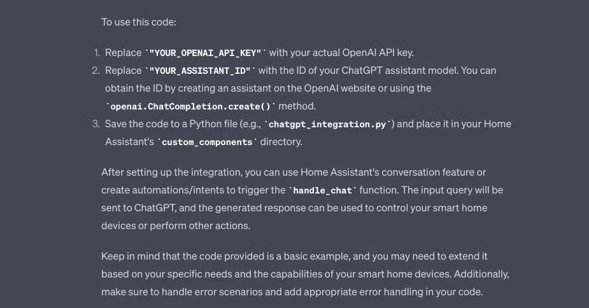Click the "YOUR_ASSISTANT_ID" inline code snippet

[201, 71]
